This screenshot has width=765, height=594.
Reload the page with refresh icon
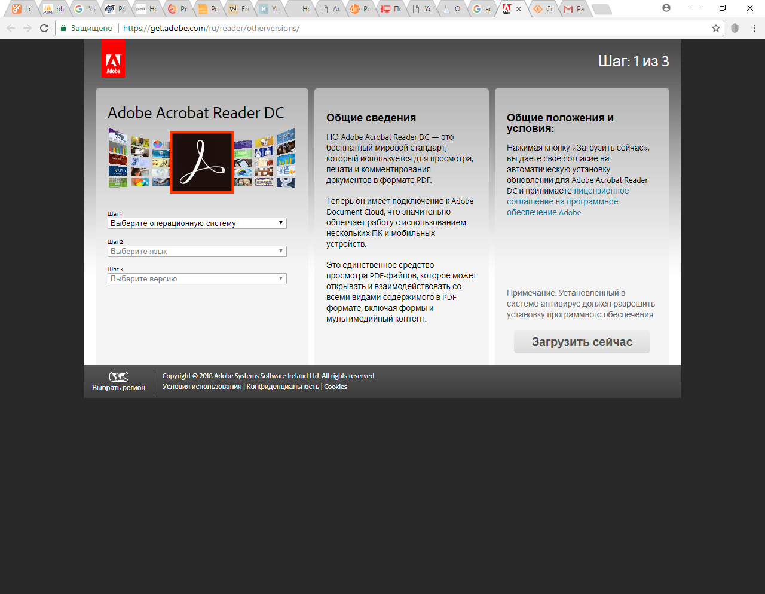click(x=44, y=28)
